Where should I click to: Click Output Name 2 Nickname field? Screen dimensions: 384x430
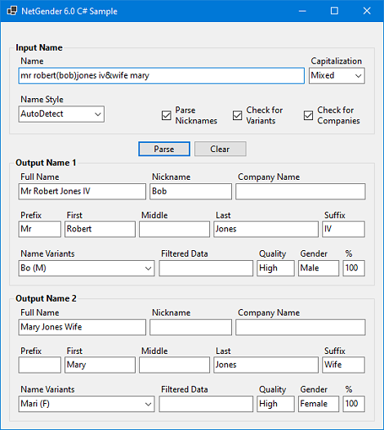coord(190,327)
